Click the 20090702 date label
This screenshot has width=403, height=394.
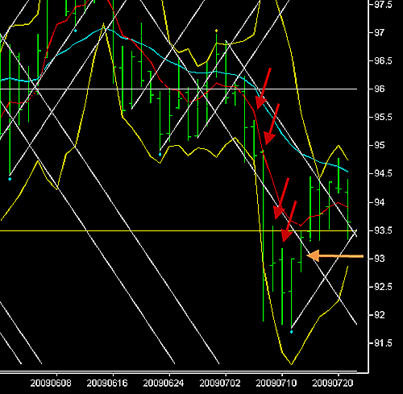tap(220, 384)
